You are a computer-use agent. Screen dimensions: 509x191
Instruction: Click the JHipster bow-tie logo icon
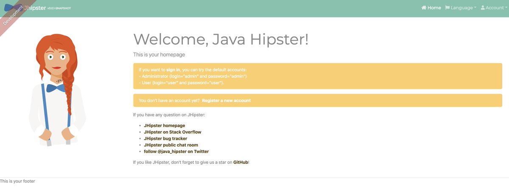click(13, 8)
